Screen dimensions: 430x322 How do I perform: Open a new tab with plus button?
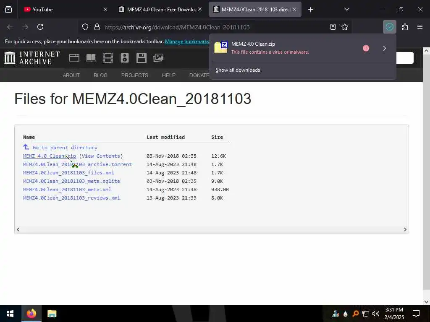[x=310, y=10]
